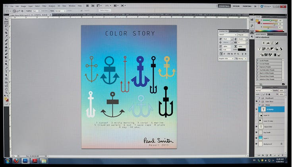
Task: Expand the Moodboard layer group
Action: click(x=259, y=98)
